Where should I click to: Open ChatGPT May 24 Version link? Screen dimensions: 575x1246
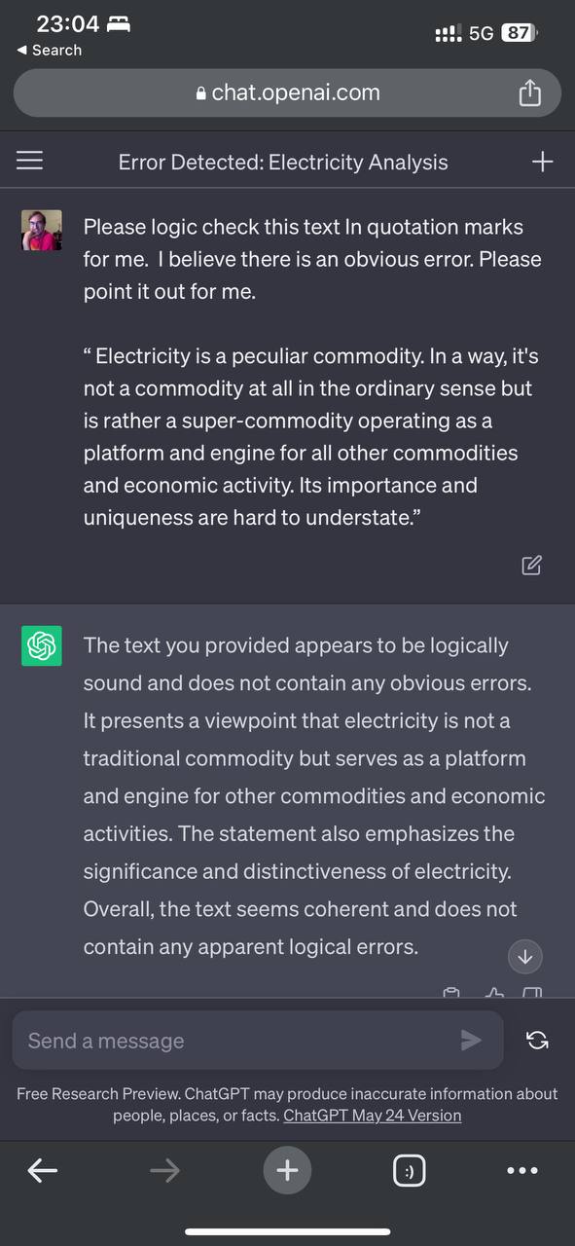(x=372, y=1116)
